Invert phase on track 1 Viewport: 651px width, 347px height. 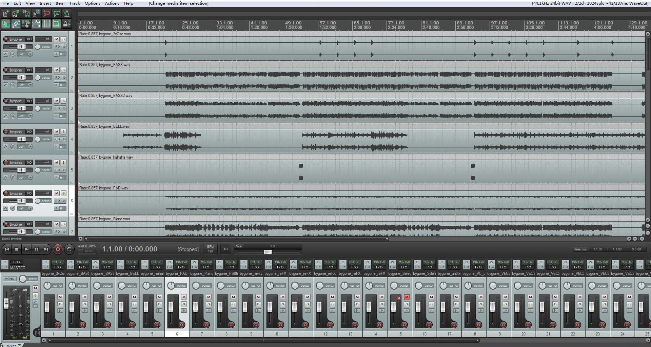(x=13, y=54)
